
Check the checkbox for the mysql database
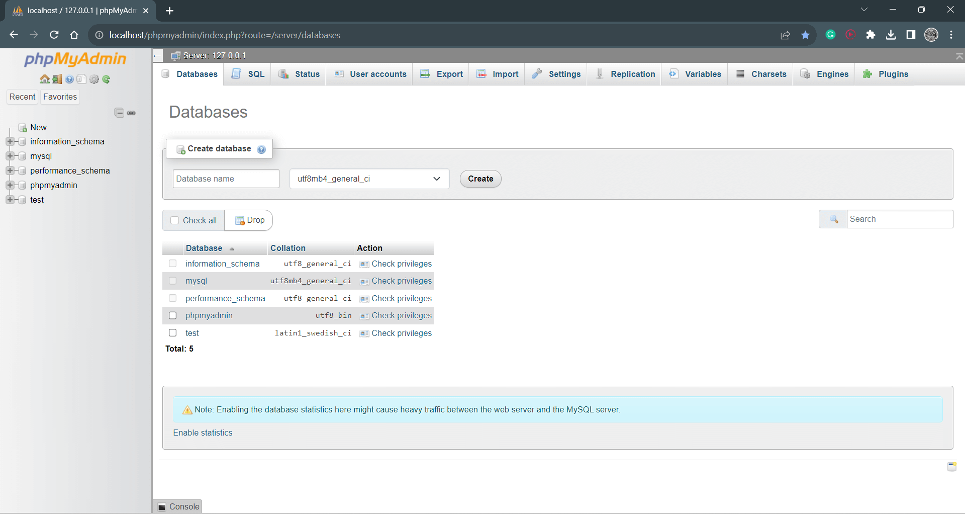(x=173, y=281)
